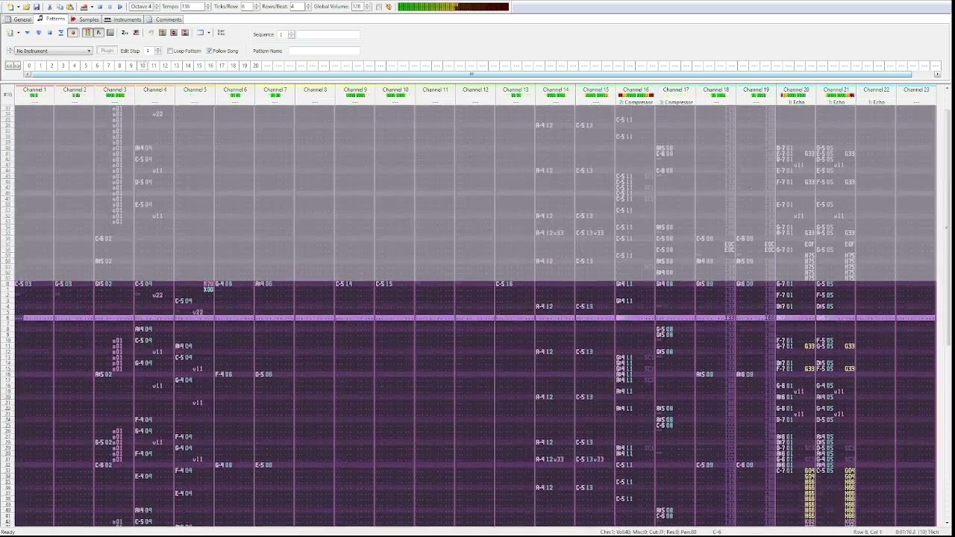Click the play row icon
Screen dimensions: 955x537
[x=61, y=33]
